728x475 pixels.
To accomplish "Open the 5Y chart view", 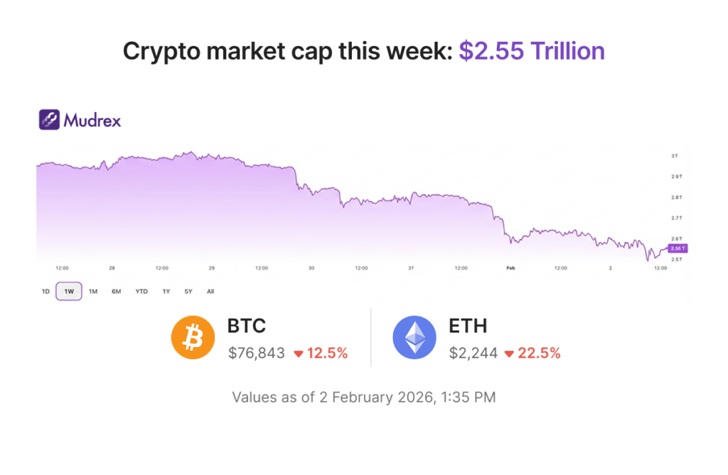I will [x=188, y=291].
